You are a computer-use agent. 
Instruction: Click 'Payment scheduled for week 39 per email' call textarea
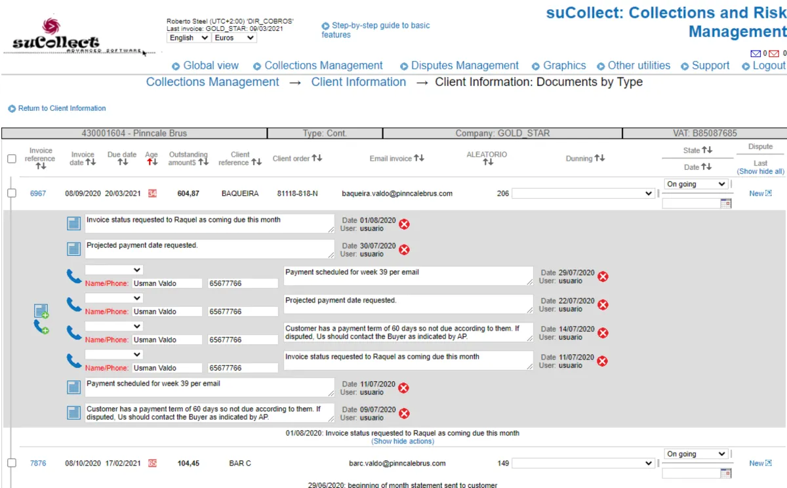pyautogui.click(x=408, y=275)
